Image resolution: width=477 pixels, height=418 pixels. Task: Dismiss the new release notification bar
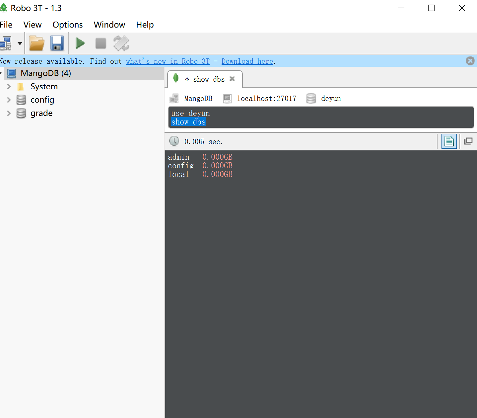(x=470, y=61)
